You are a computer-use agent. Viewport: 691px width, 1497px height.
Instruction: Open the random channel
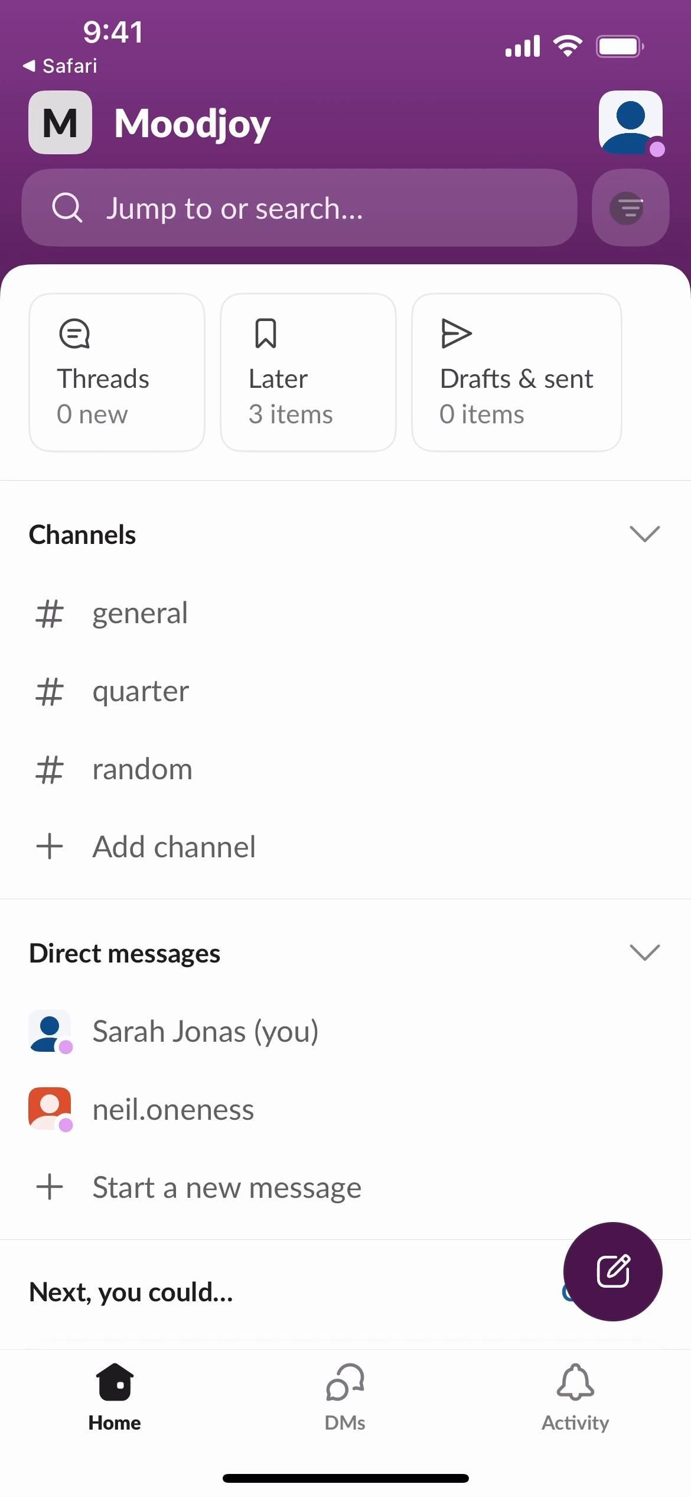(142, 769)
